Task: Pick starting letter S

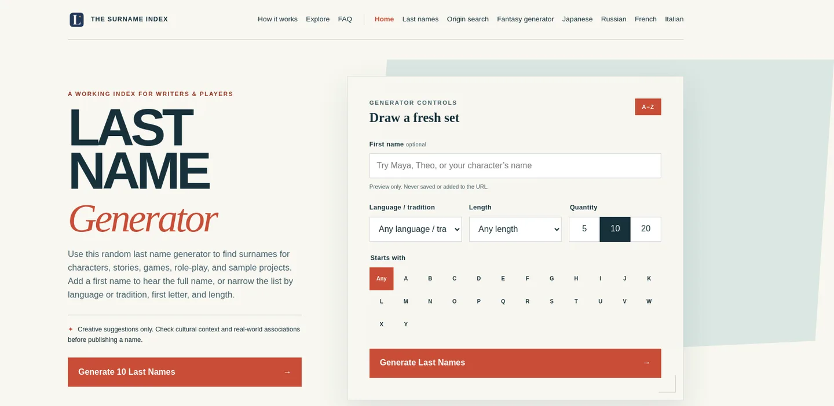Action: [552, 301]
